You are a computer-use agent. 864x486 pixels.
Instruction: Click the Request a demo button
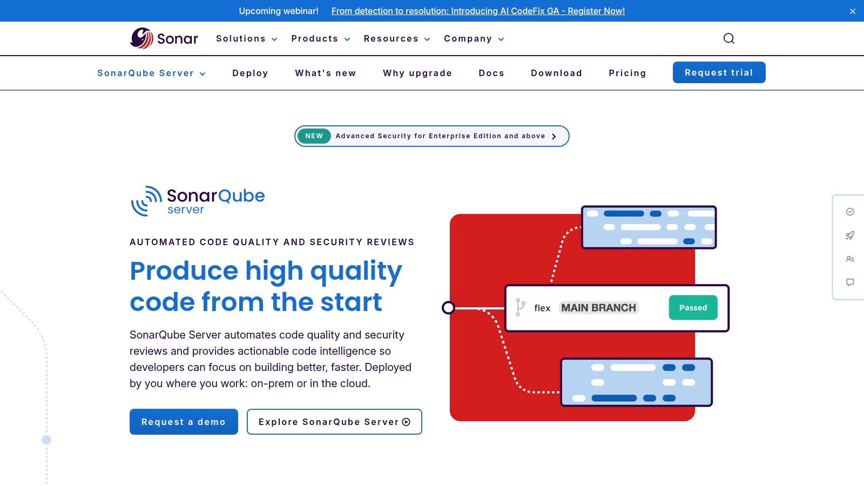coord(184,422)
